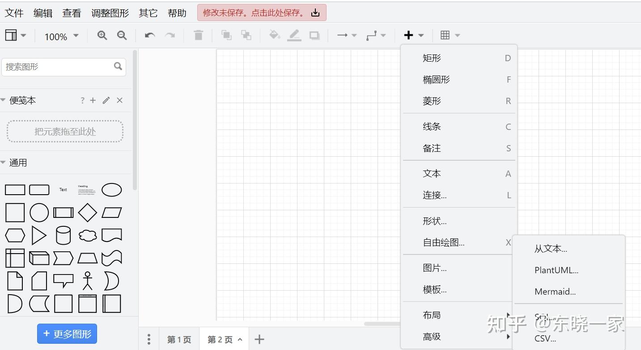Image resolution: width=641 pixels, height=350 pixels.
Task: Select the cloud shape in 通用 palette
Action: pos(88,236)
